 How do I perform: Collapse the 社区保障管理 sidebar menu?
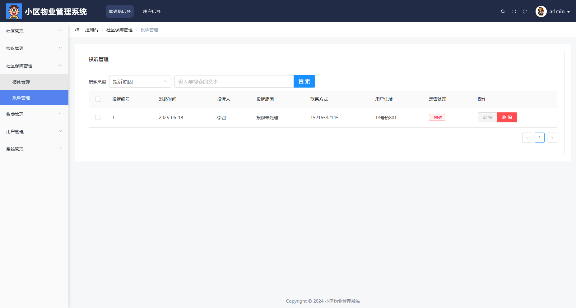[x=34, y=66]
